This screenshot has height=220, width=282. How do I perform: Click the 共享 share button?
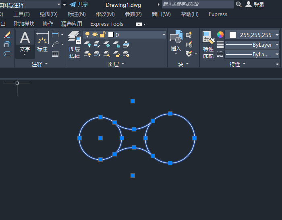[x=79, y=4]
